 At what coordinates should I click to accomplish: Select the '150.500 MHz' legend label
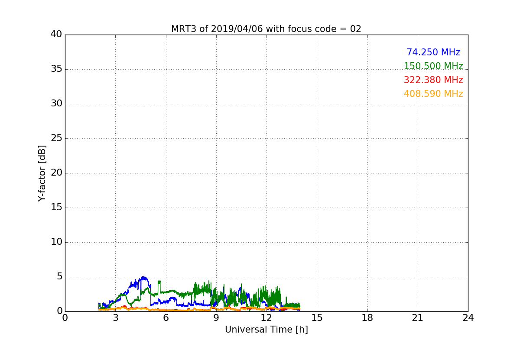[433, 66]
